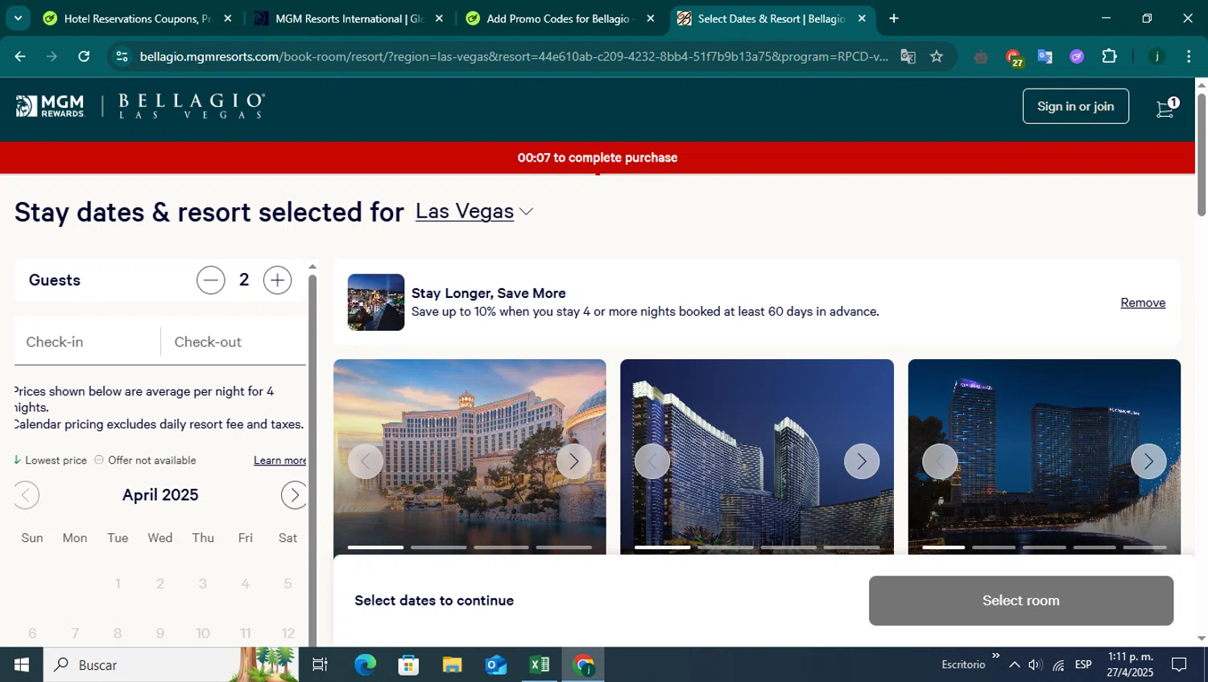
Task: Click the page vertical scrollbar
Action: click(x=1202, y=155)
